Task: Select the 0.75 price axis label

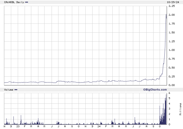Action: (x=172, y=59)
